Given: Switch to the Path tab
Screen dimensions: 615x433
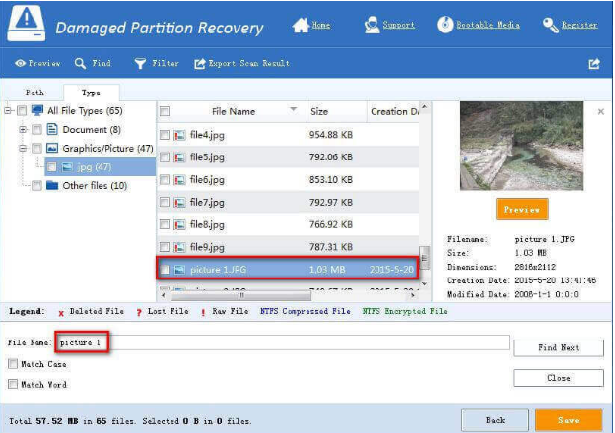Looking at the screenshot, I should [34, 93].
